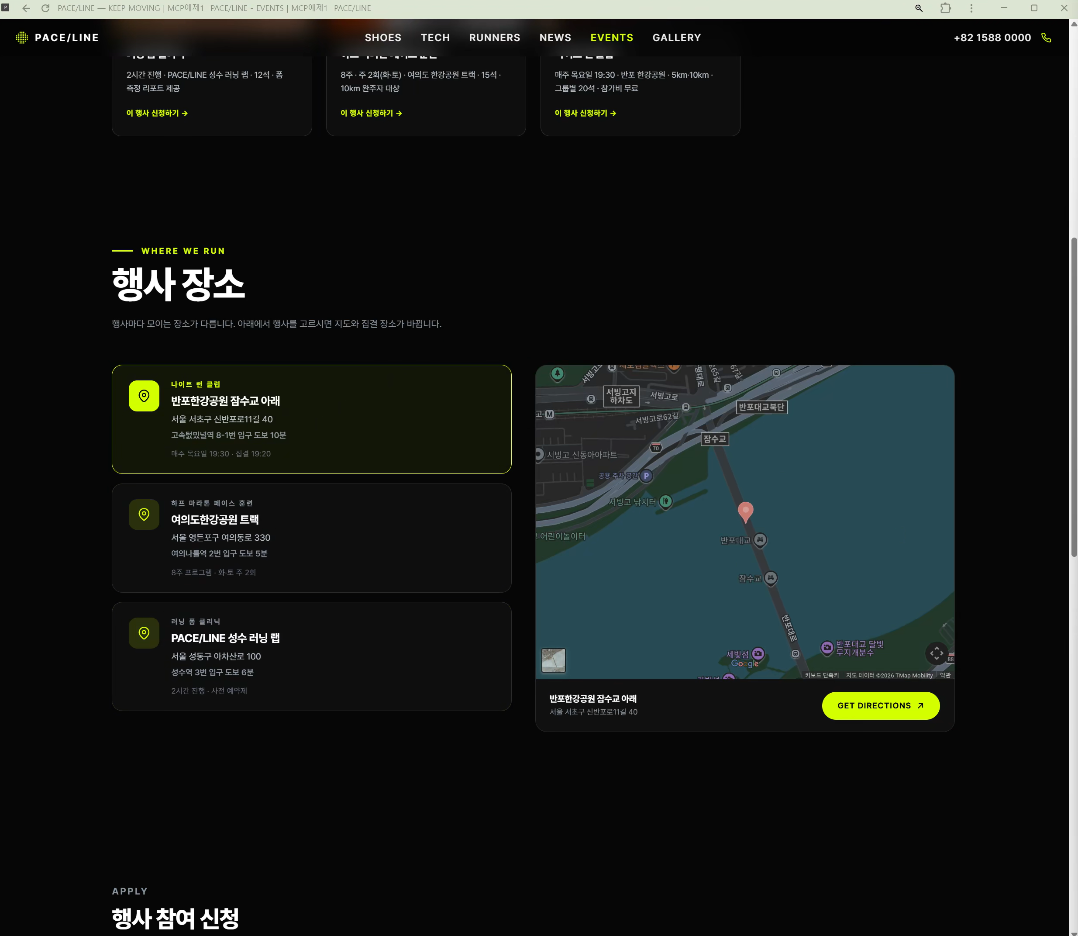1078x936 pixels.
Task: Go to the NEWS page
Action: click(x=555, y=38)
